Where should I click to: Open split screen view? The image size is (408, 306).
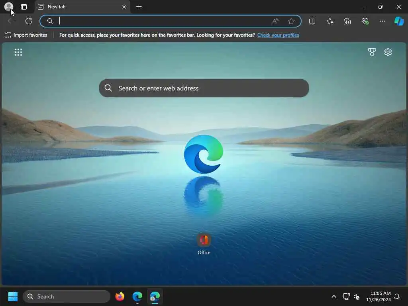[312, 21]
